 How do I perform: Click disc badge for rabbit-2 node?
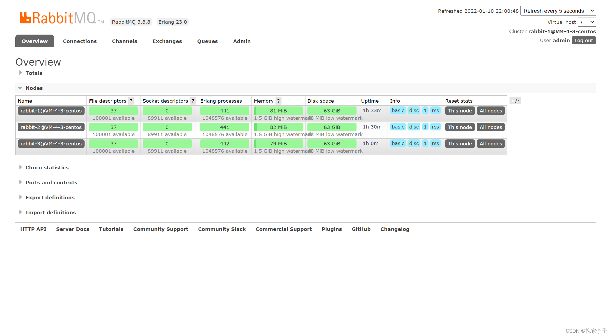pyautogui.click(x=414, y=127)
